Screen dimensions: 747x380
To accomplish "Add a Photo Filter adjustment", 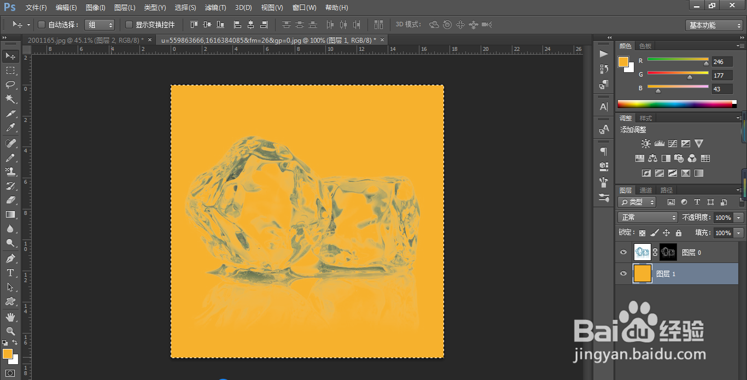I will click(679, 159).
